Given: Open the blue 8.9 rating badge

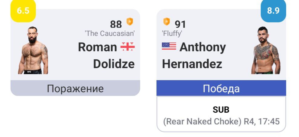Looking at the screenshot, I should (273, 11).
